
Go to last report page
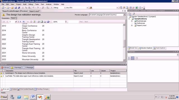pos(23,22)
